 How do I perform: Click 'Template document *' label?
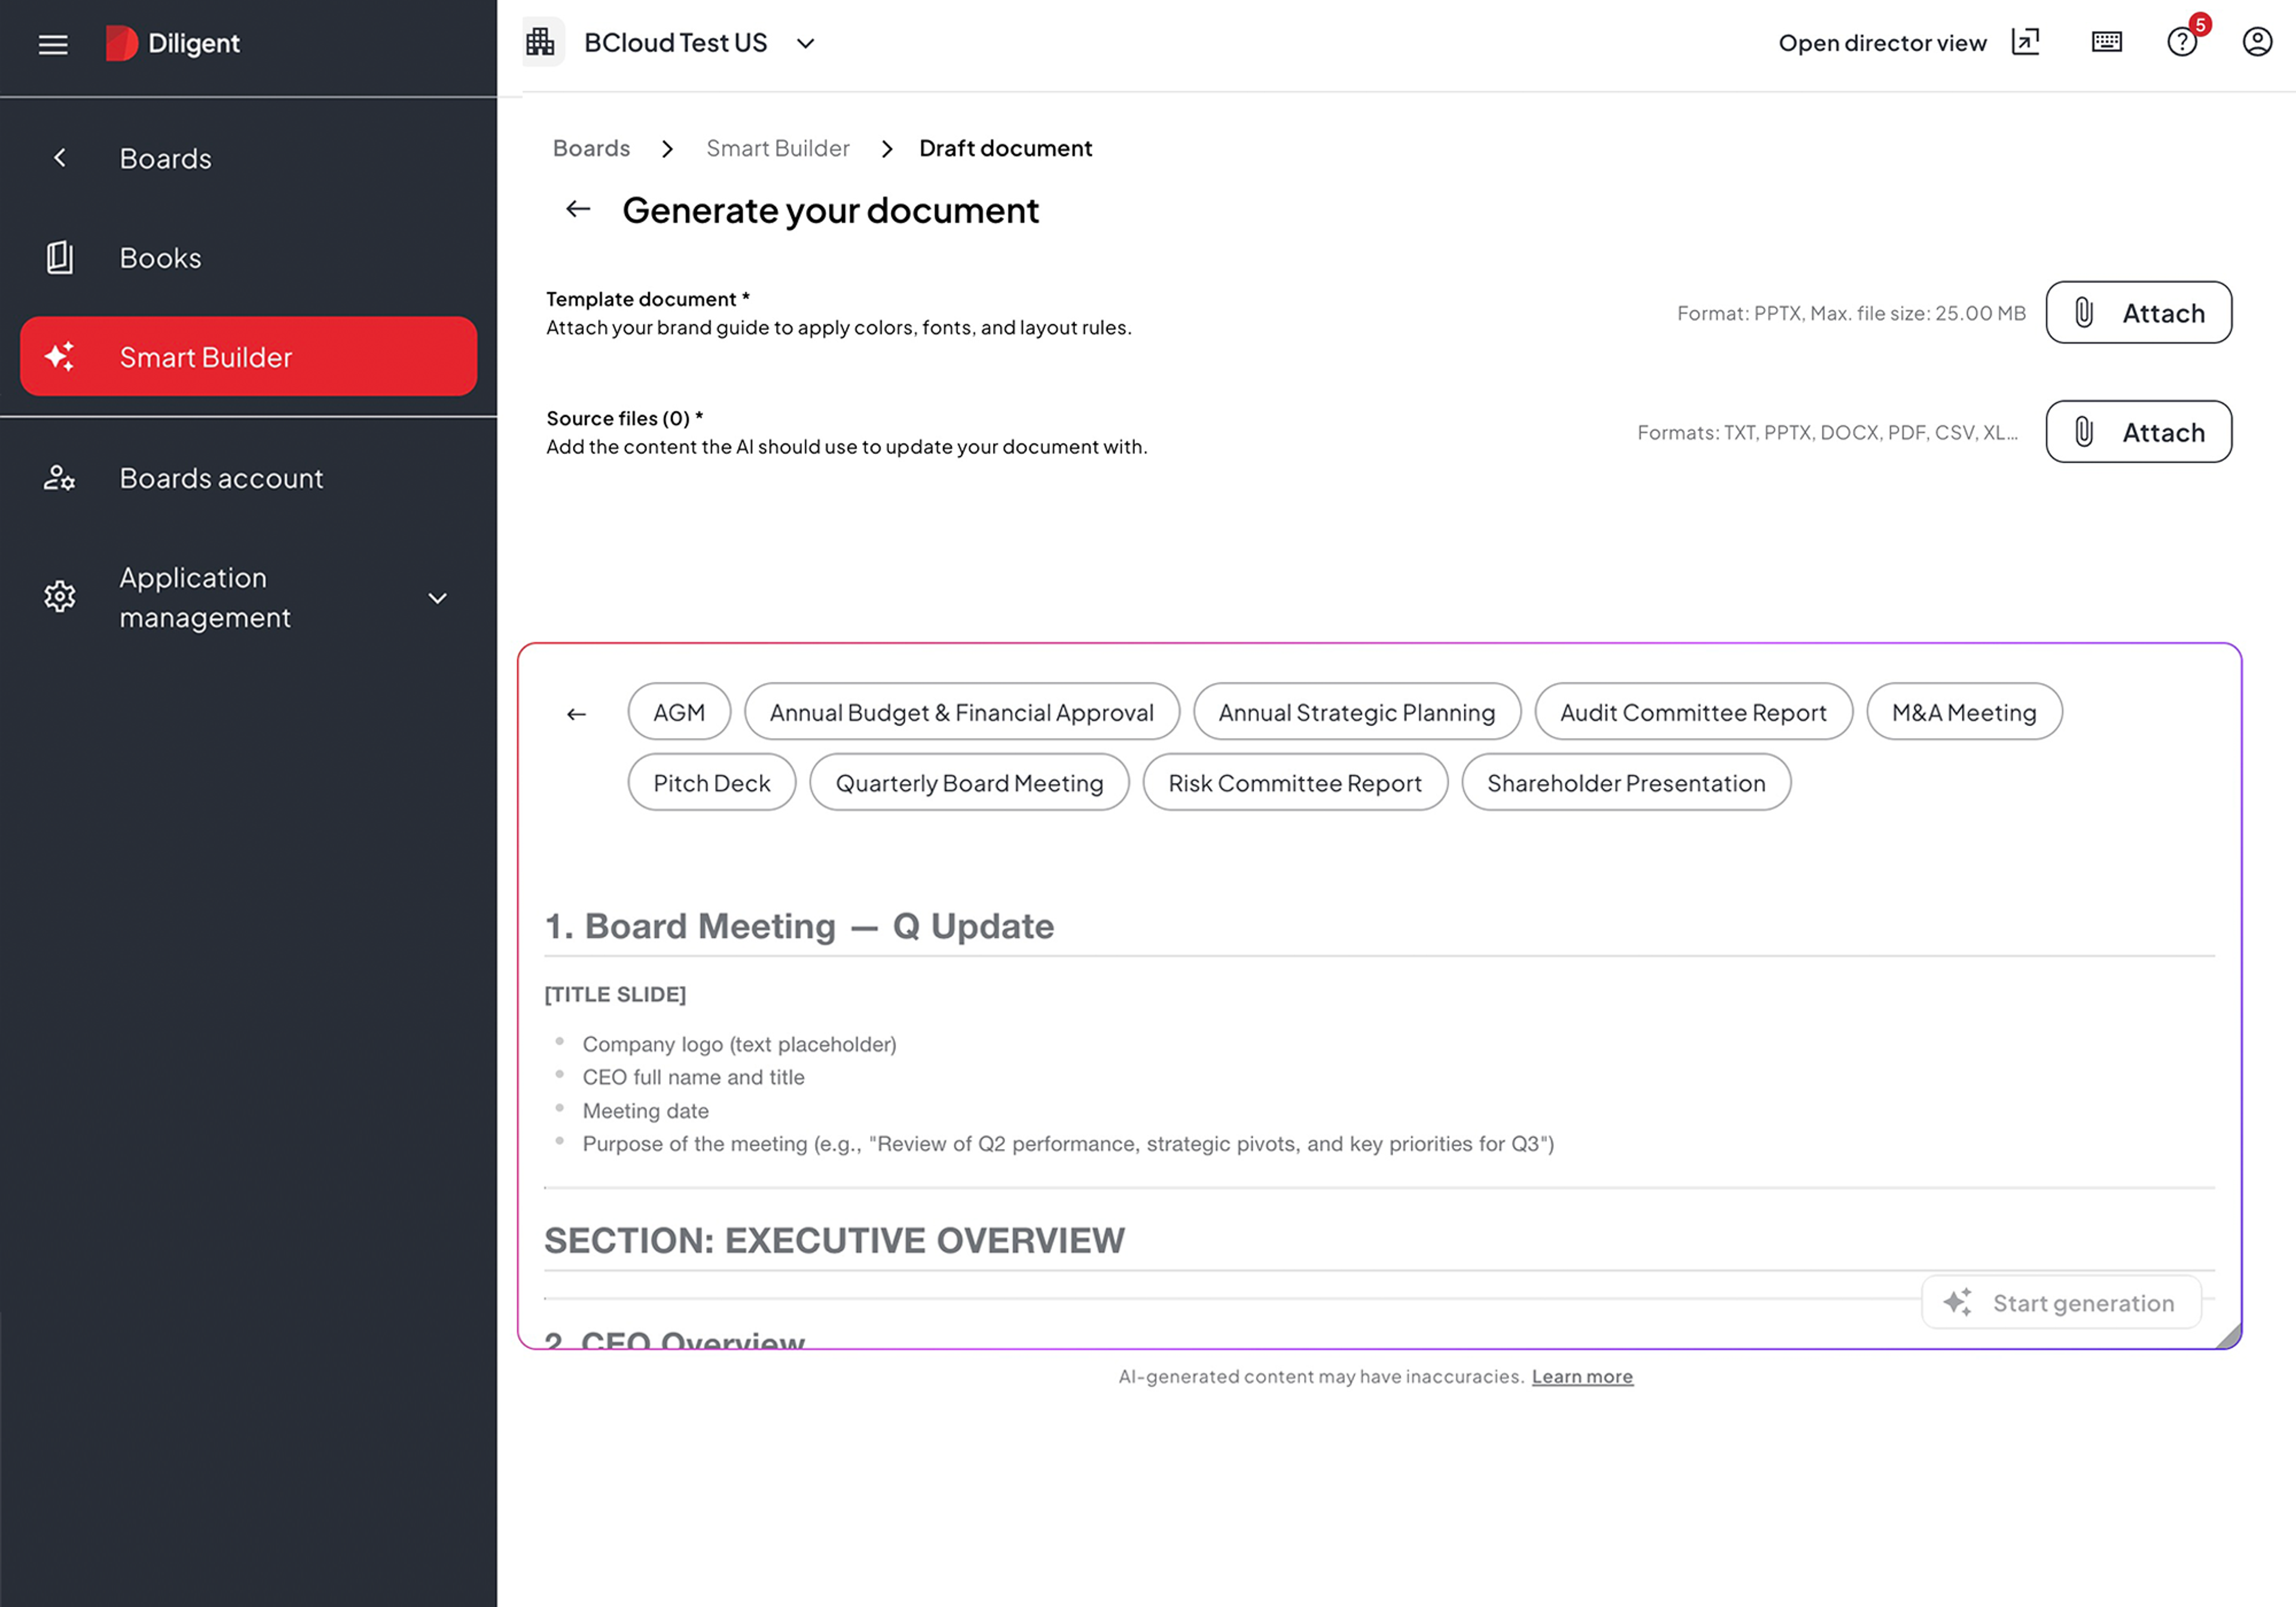[x=647, y=299]
